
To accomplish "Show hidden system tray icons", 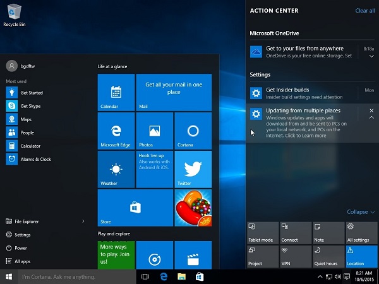I will click(320, 277).
